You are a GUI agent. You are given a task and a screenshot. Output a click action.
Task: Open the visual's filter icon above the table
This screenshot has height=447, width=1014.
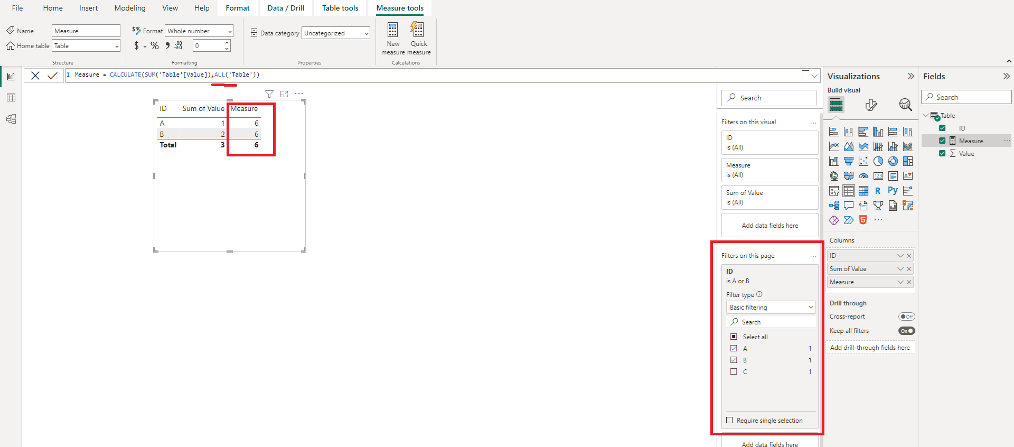tap(269, 94)
